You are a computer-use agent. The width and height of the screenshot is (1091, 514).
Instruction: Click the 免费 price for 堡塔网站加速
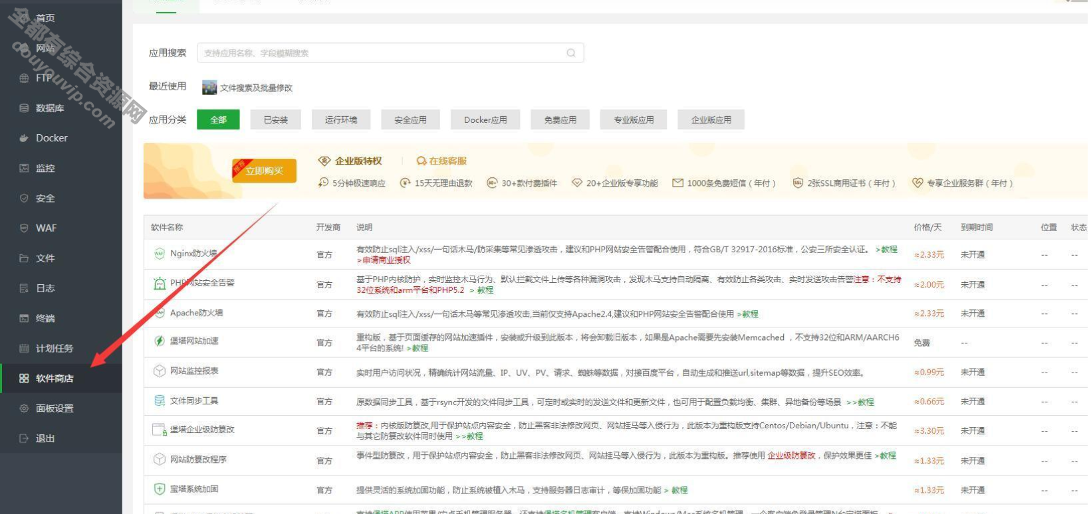[922, 343]
